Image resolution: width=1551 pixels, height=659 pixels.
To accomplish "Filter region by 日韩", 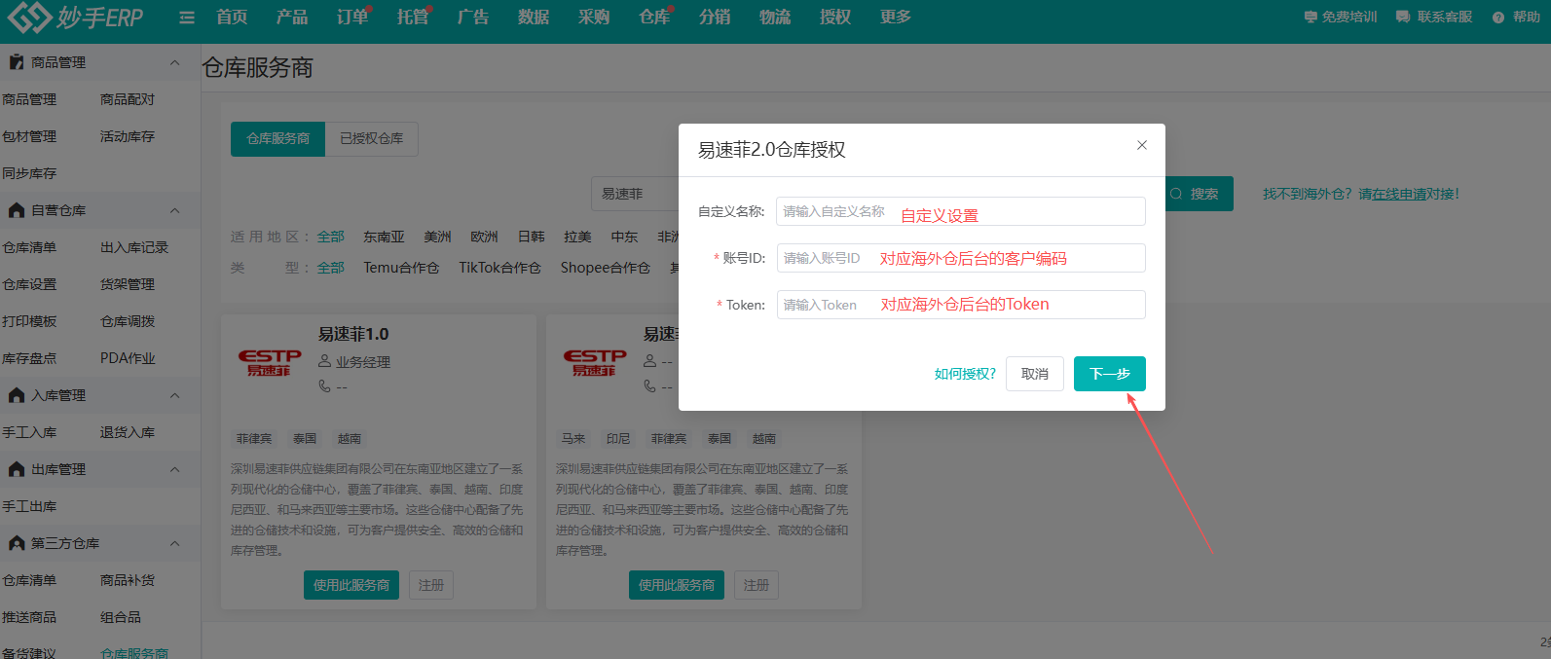I will [531, 237].
